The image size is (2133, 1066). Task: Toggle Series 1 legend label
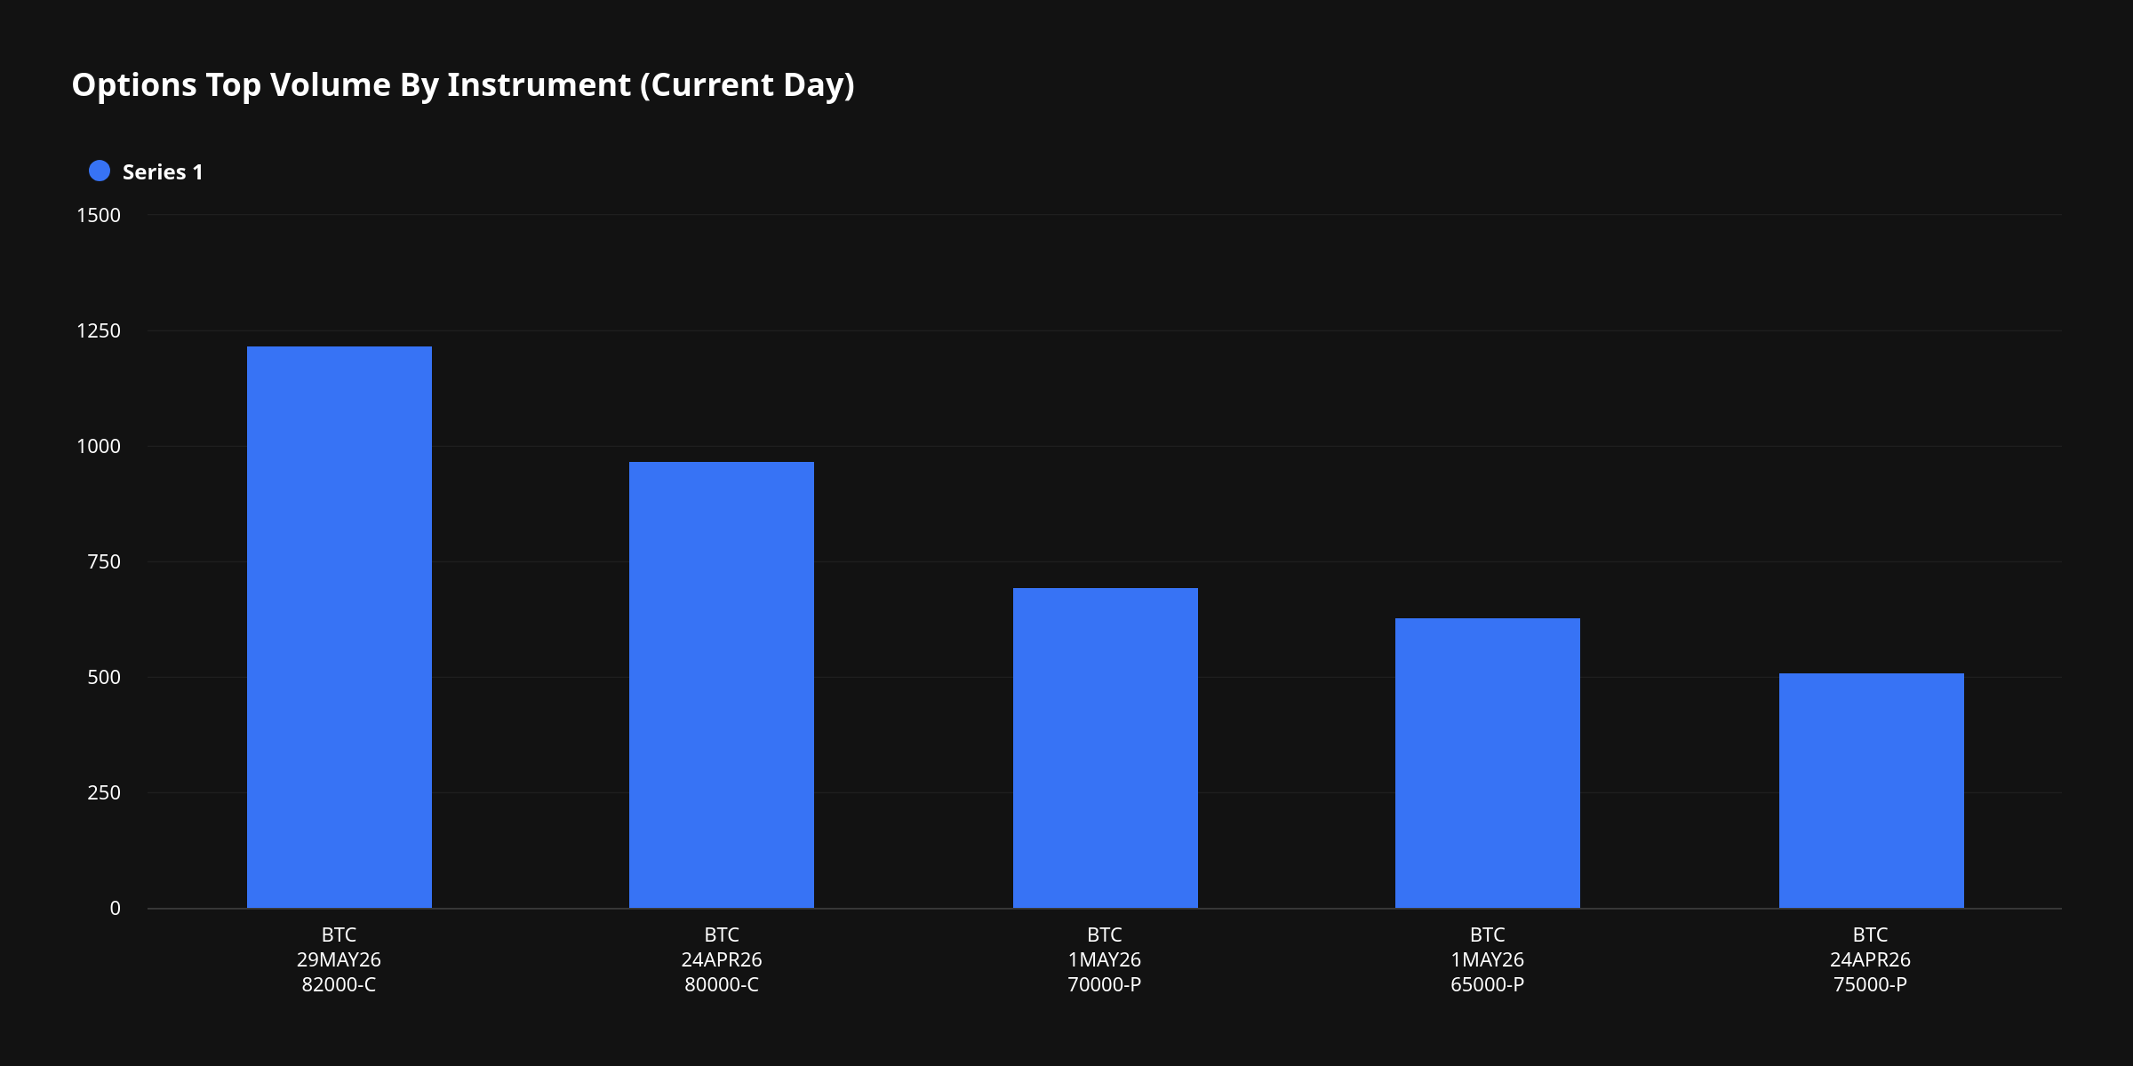tap(163, 172)
